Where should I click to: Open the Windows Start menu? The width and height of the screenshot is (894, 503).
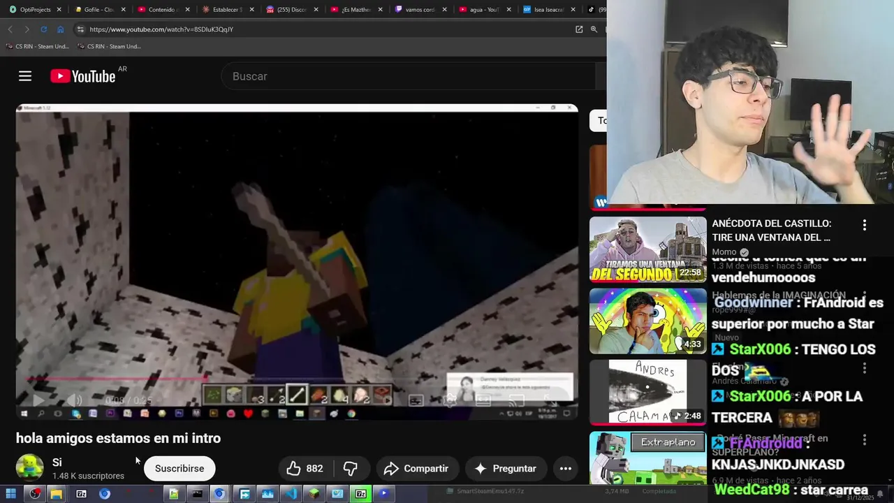click(11, 494)
